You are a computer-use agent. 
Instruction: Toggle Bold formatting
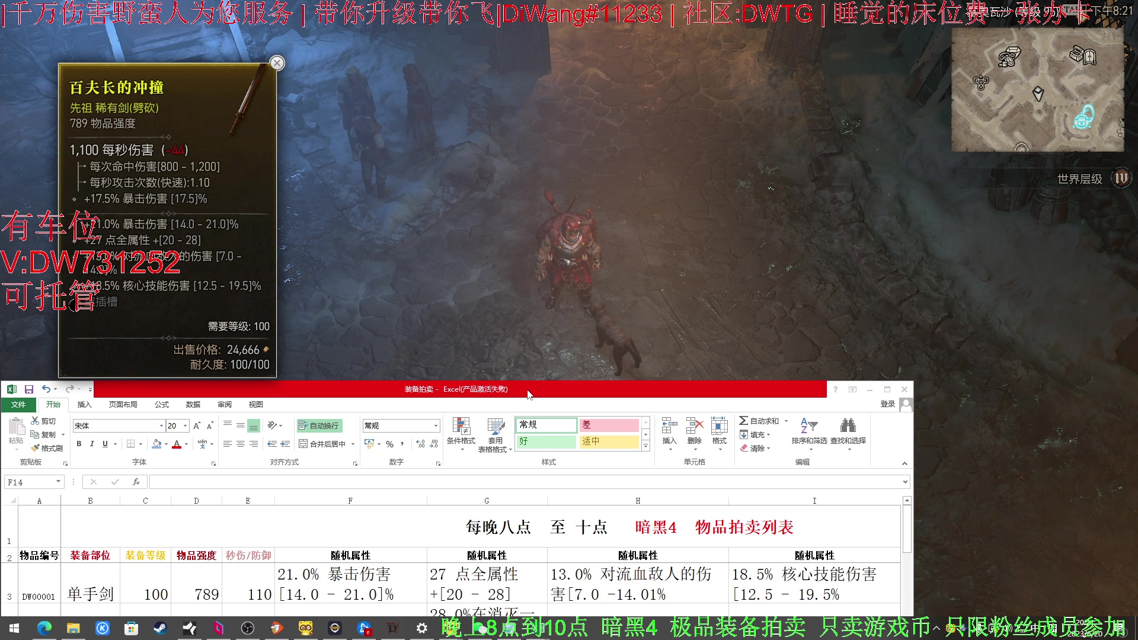click(x=79, y=444)
